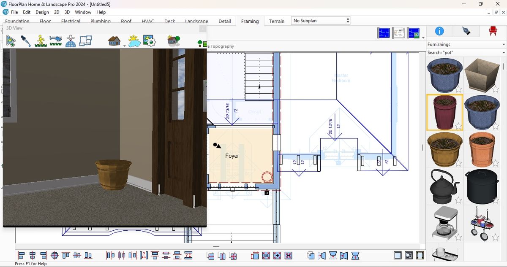Image resolution: width=507 pixels, height=267 pixels.
Task: Open the floorplan outline view icon
Action: [86, 40]
